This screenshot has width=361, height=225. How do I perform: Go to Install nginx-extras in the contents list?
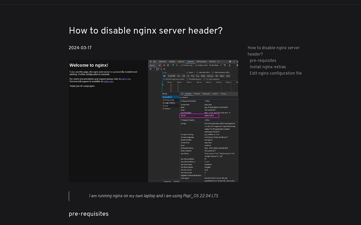coord(268,67)
